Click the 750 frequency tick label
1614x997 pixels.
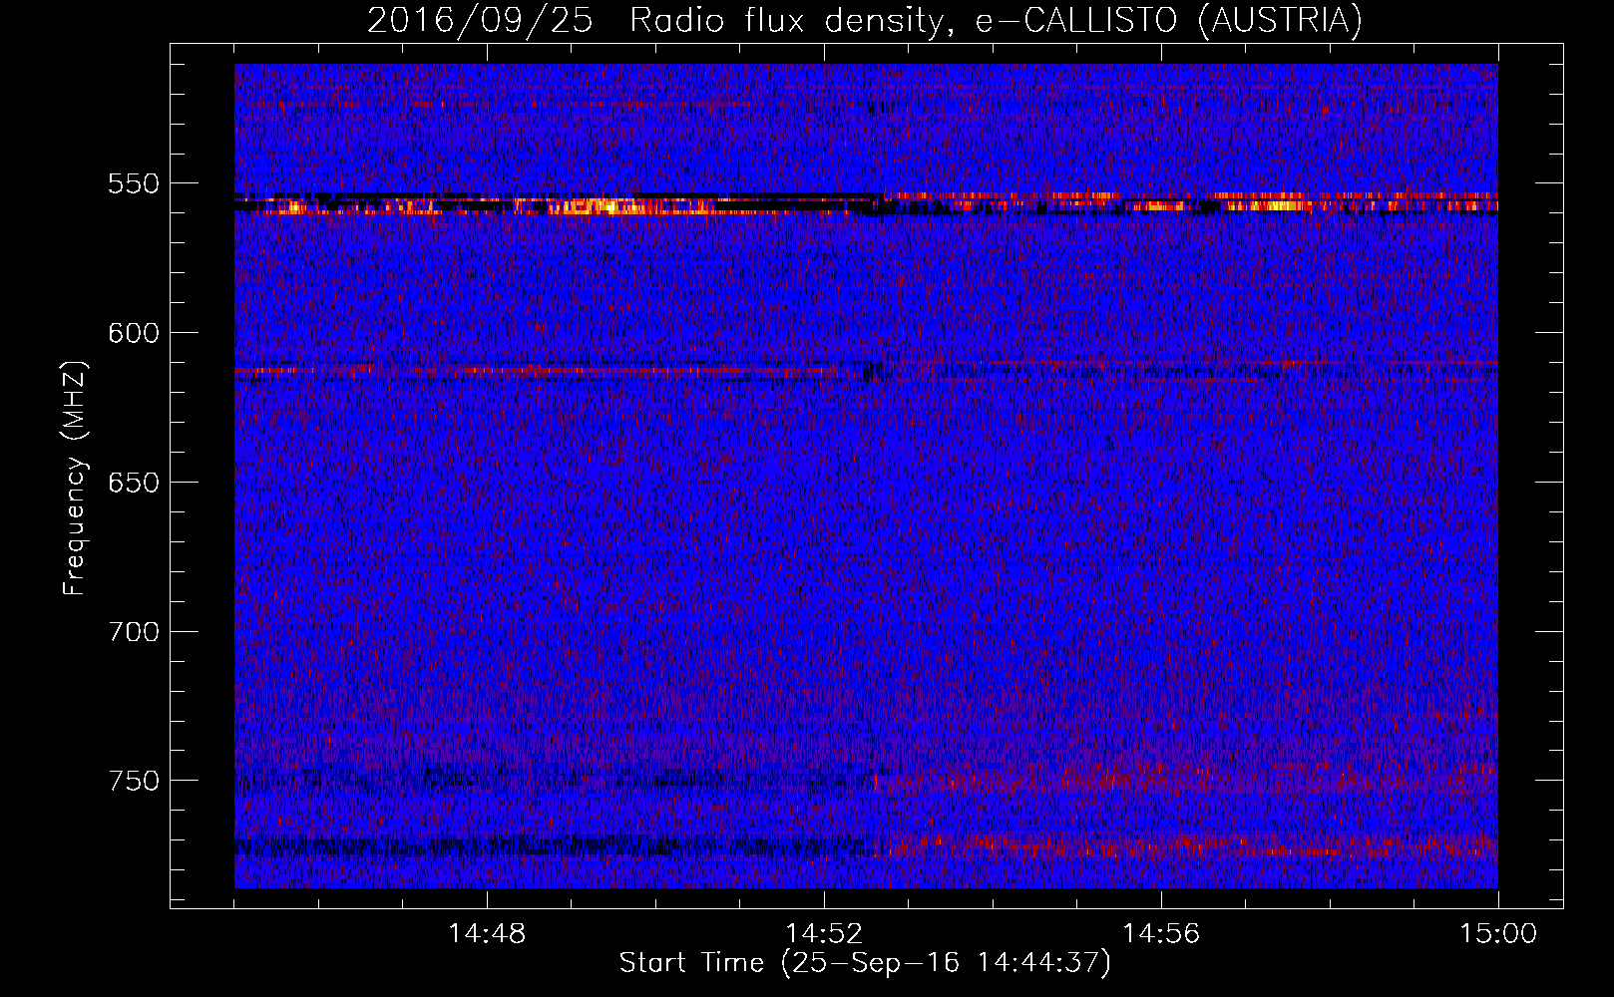pyautogui.click(x=134, y=781)
